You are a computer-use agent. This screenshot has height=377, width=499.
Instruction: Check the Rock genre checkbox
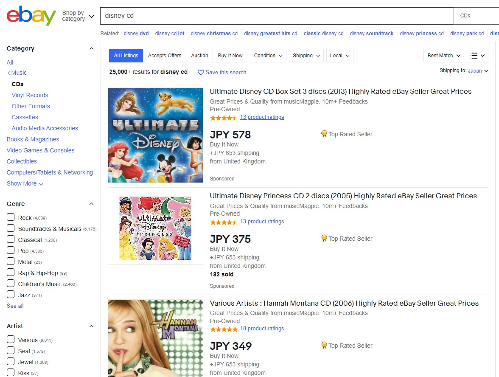coord(11,217)
